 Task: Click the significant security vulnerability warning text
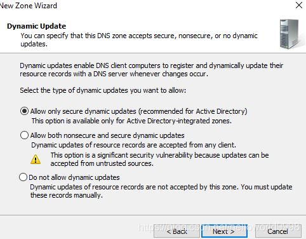pos(159,160)
